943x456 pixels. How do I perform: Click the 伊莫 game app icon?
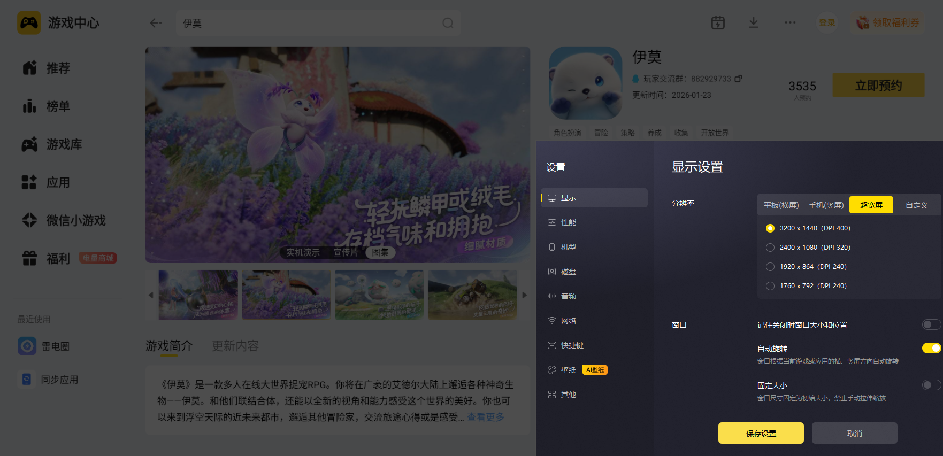[586, 83]
